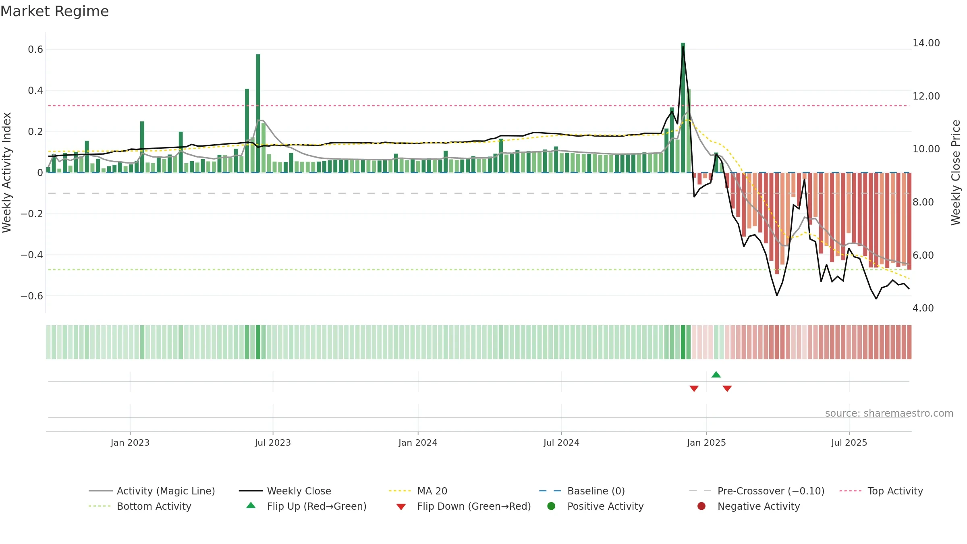The image size is (967, 544).
Task: Toggle Flip Down (Green→Red) legend entry
Action: [463, 506]
